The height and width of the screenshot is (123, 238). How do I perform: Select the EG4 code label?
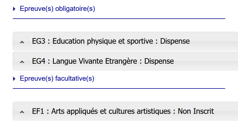coord(38,61)
